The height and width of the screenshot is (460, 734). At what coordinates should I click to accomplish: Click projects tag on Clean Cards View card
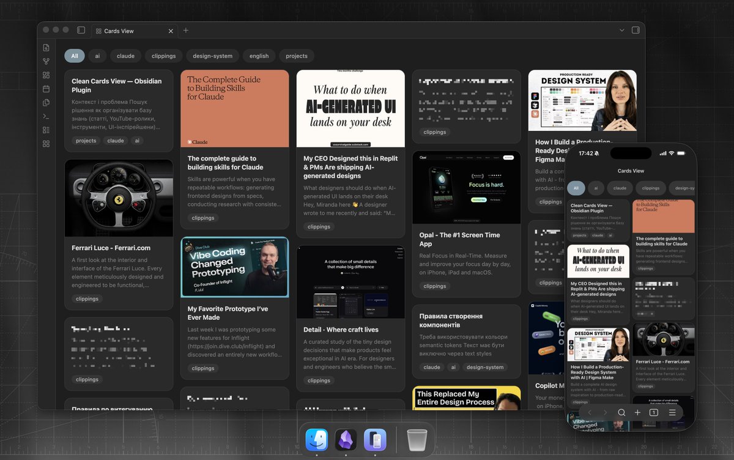pyautogui.click(x=86, y=141)
